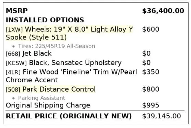The height and width of the screenshot is (128, 191).
Task: Click the $39,145.00 retail price total
Action: 161,116
